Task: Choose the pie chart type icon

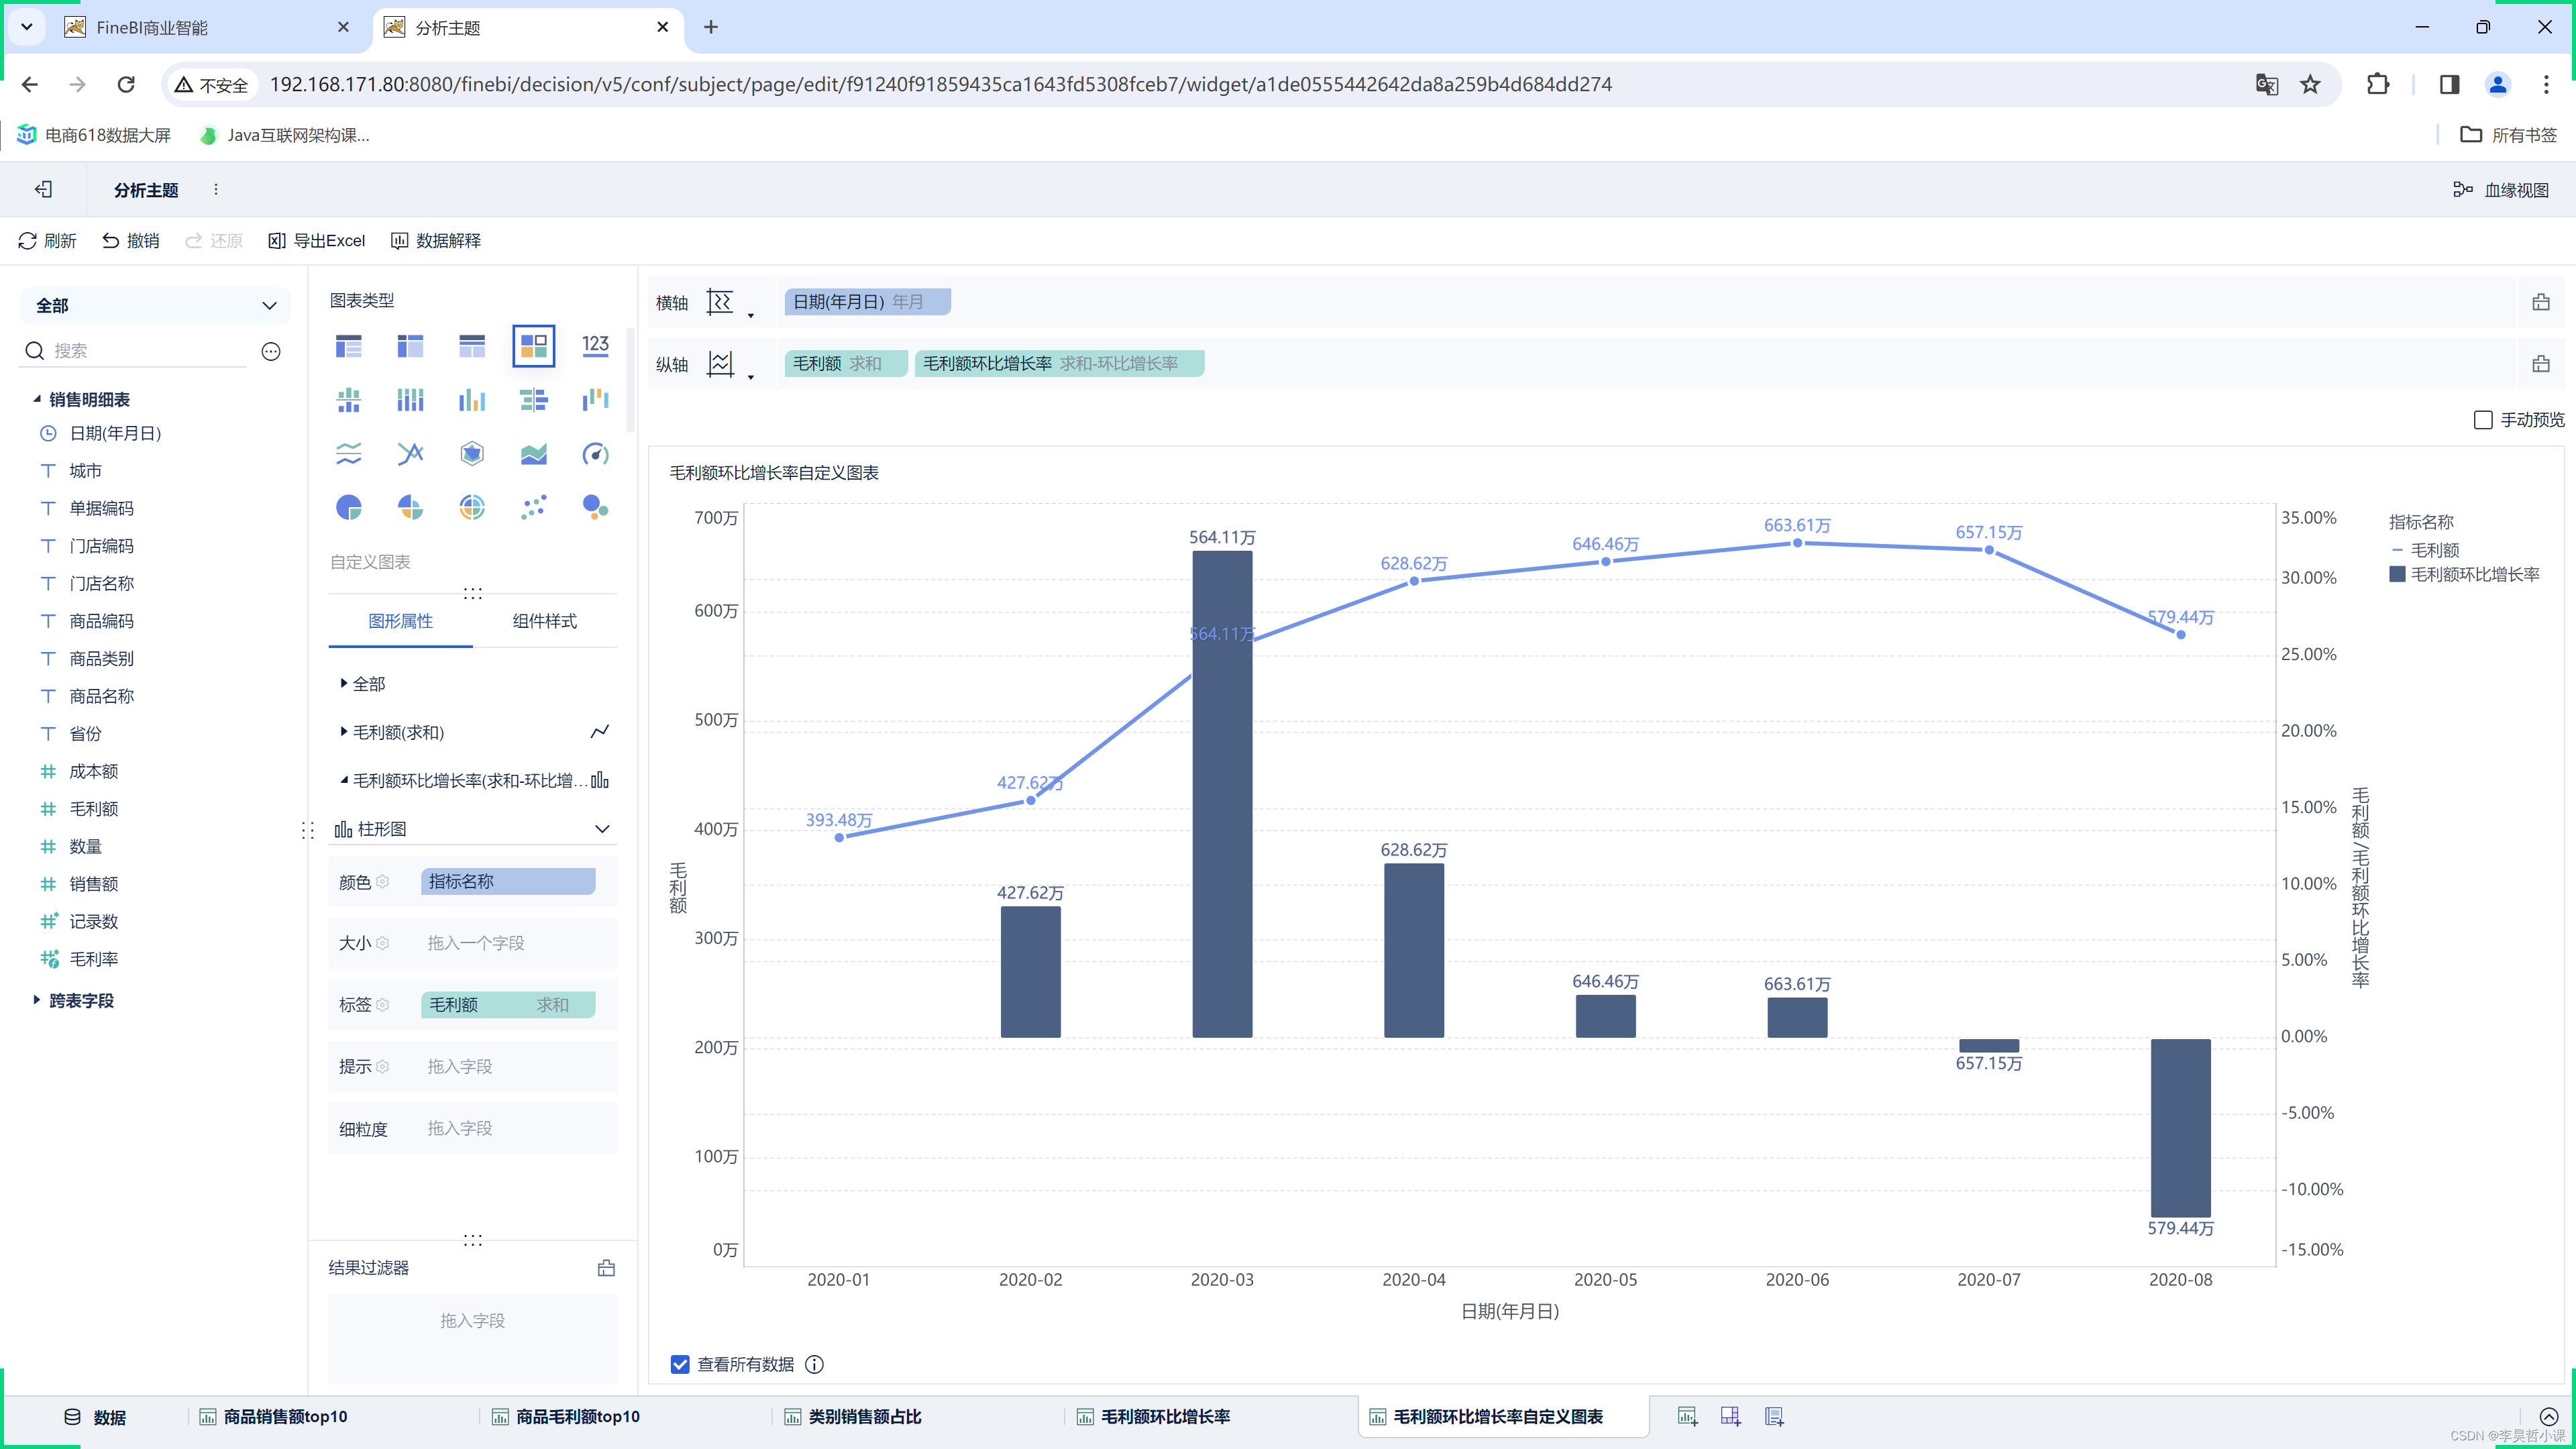Action: pos(348,507)
